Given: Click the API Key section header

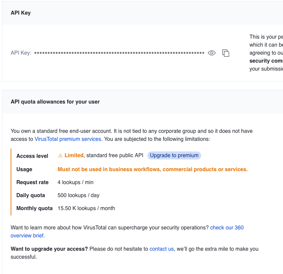Looking at the screenshot, I should coord(21,13).
